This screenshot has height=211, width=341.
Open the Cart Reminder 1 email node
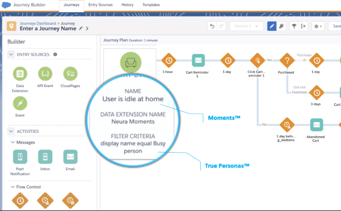point(199,60)
